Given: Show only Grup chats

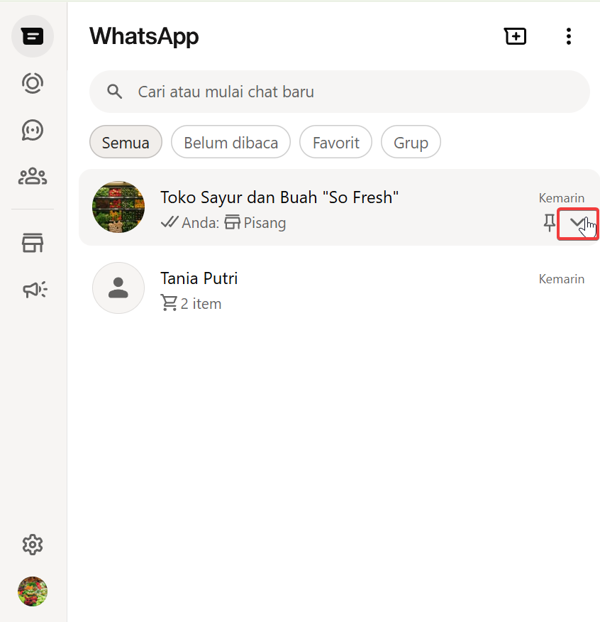Looking at the screenshot, I should 411,143.
